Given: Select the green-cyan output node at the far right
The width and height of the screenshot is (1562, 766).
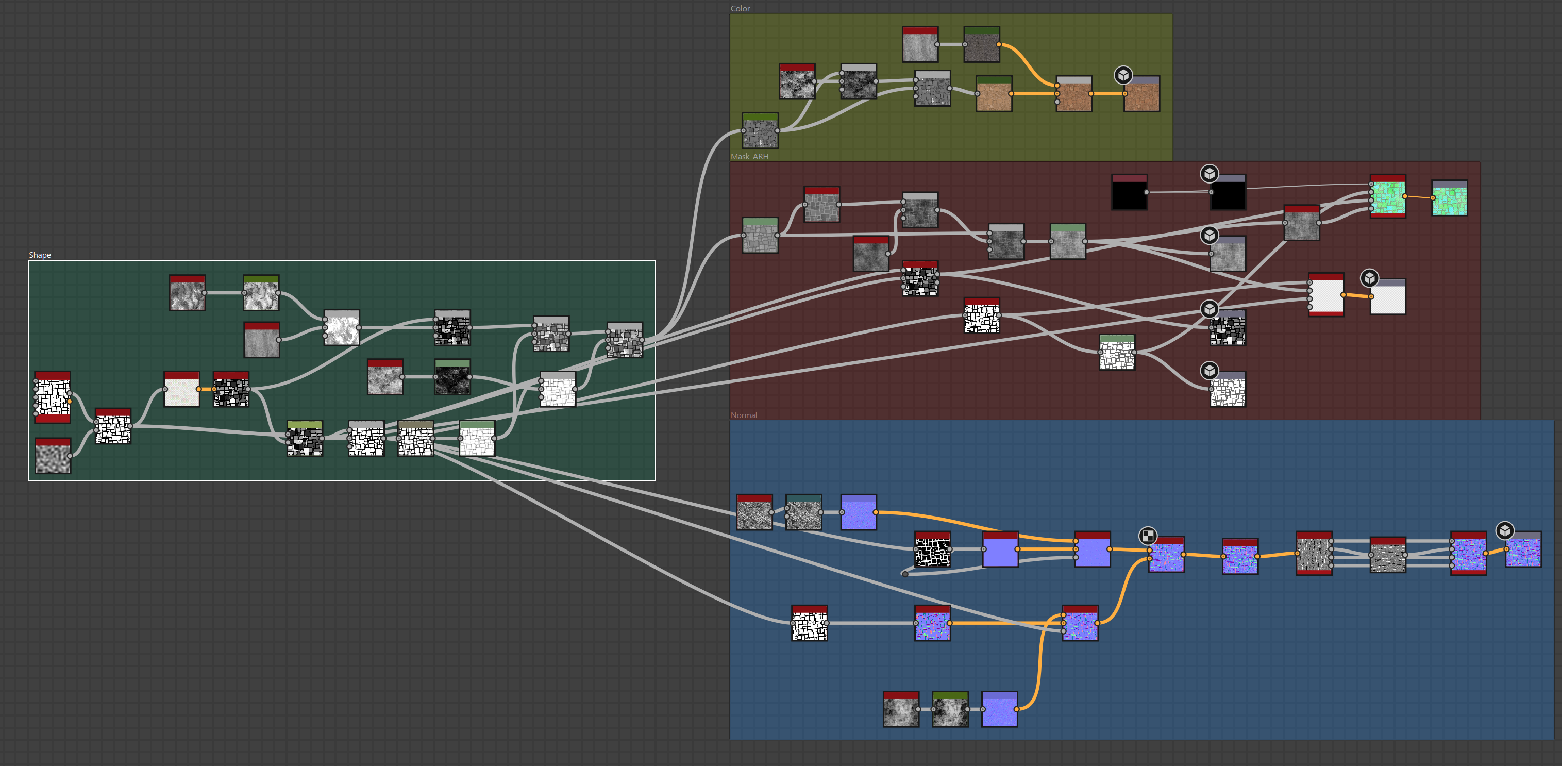Looking at the screenshot, I should (1449, 198).
